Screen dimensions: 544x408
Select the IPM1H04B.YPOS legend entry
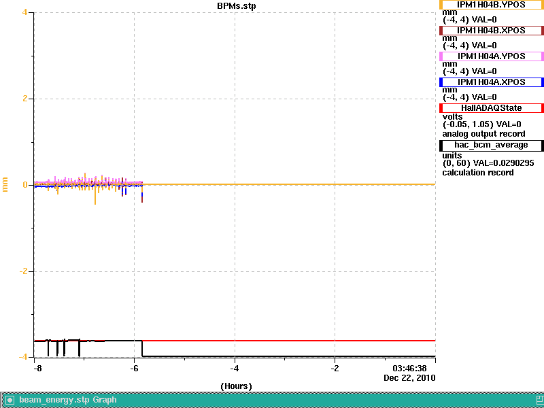pos(491,5)
